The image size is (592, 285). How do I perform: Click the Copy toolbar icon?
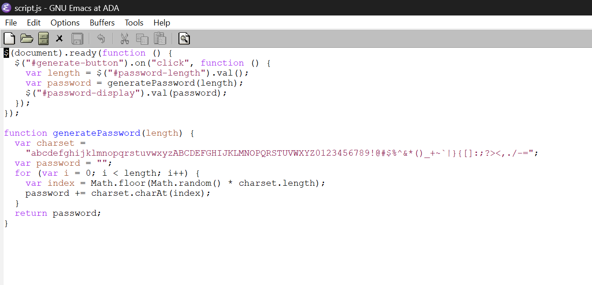pos(142,38)
